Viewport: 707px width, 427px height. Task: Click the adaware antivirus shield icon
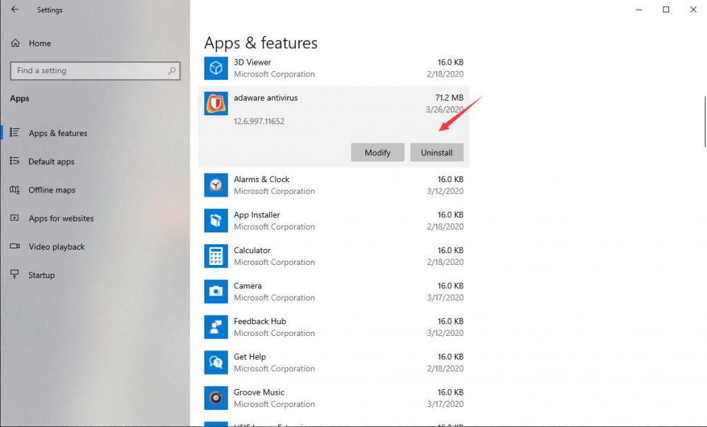(216, 103)
